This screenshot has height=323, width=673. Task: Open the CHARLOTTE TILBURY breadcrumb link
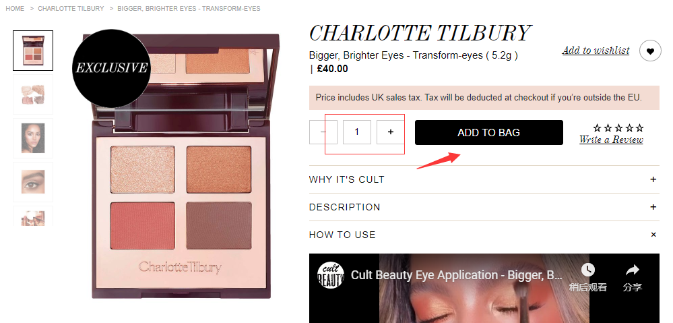pyautogui.click(x=71, y=9)
